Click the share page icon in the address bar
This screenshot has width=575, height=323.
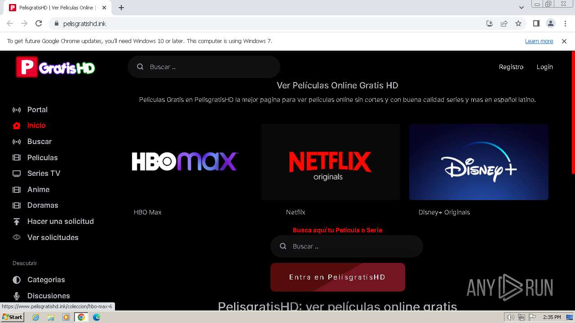(504, 23)
